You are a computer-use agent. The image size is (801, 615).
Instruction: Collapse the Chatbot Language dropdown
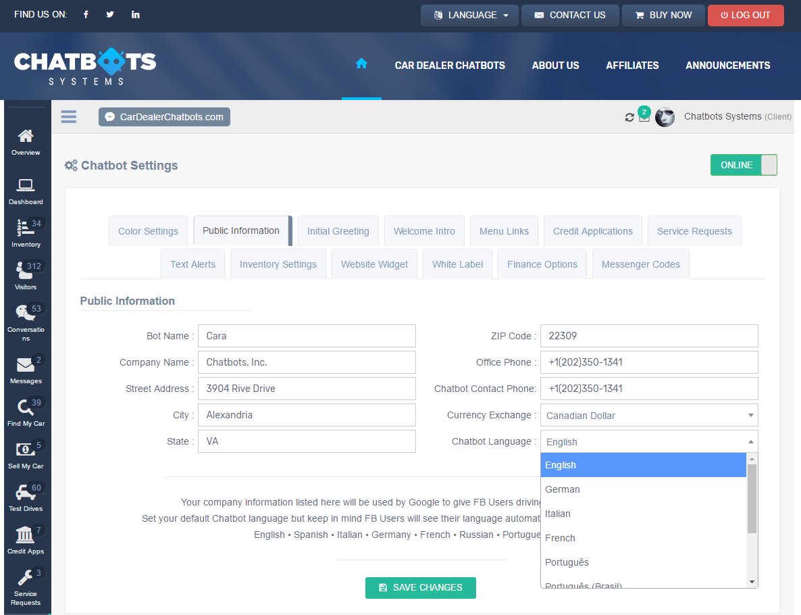(x=649, y=441)
